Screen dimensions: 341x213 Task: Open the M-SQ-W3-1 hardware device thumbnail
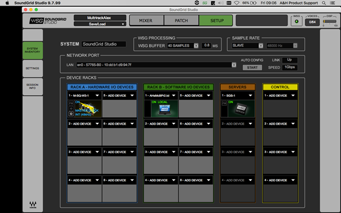[x=88, y=109]
